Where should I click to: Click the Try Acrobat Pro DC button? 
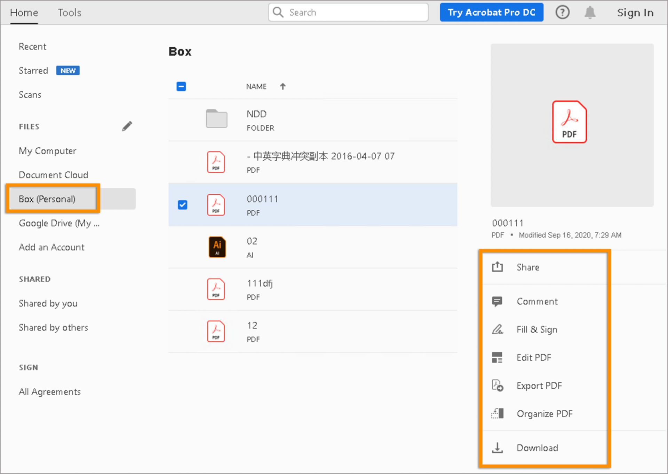pyautogui.click(x=491, y=12)
